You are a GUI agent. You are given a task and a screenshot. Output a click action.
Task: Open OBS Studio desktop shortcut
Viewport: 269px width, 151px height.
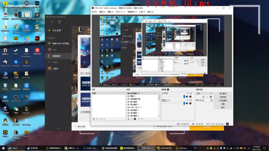[16, 99]
